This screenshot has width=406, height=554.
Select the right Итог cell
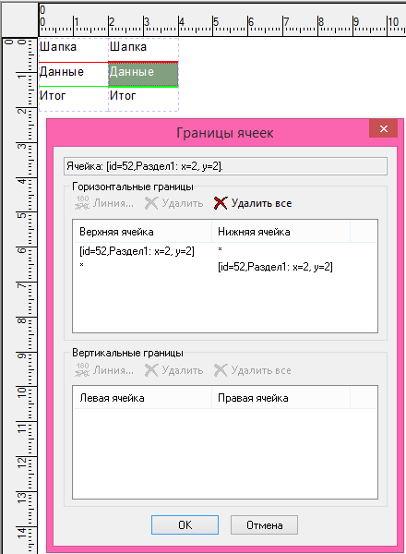pos(143,99)
